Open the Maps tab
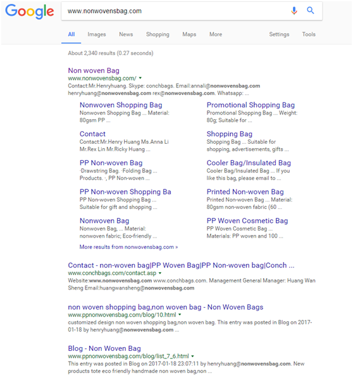Image resolution: width=353 pixels, height=387 pixels. (189, 34)
